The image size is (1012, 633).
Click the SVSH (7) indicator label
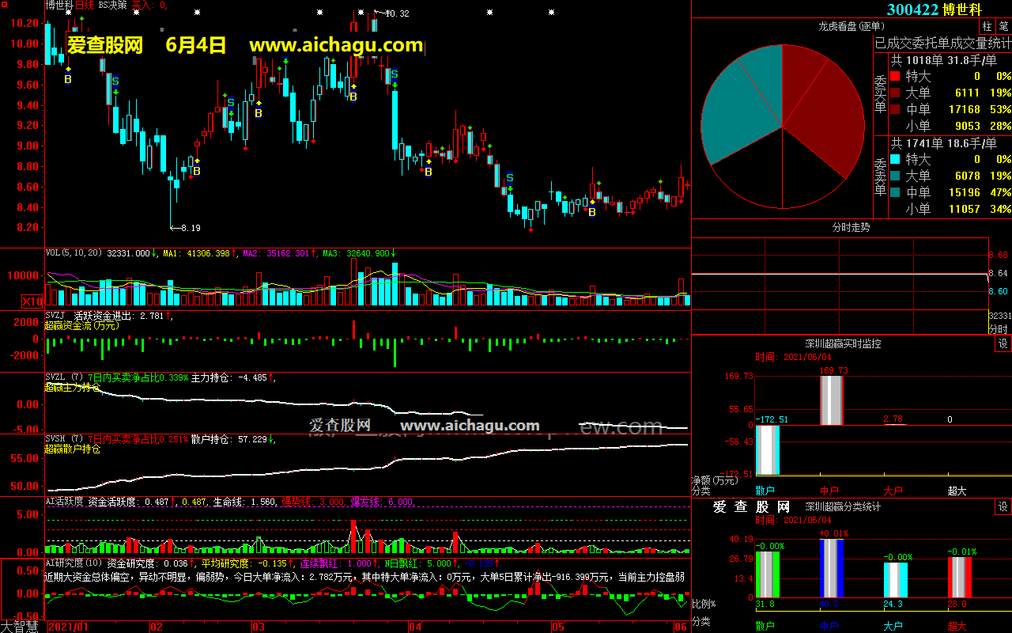(x=64, y=439)
